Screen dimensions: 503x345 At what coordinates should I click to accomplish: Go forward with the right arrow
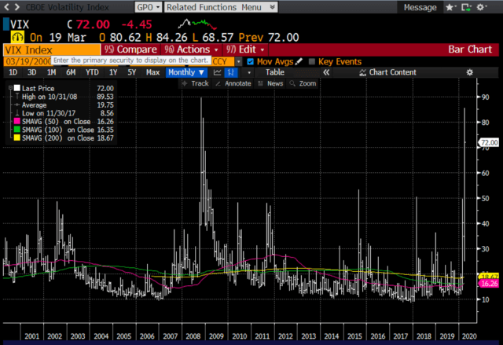(17, 7)
